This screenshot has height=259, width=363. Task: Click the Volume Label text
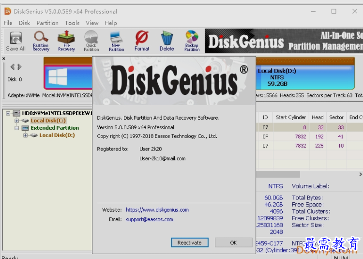point(310,186)
